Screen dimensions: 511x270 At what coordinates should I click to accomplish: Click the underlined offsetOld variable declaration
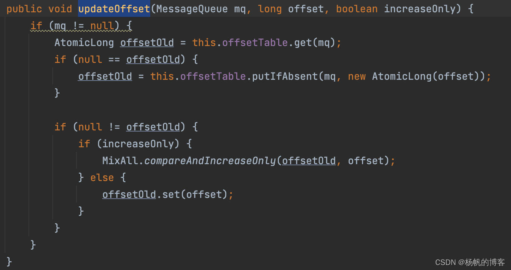click(x=147, y=43)
